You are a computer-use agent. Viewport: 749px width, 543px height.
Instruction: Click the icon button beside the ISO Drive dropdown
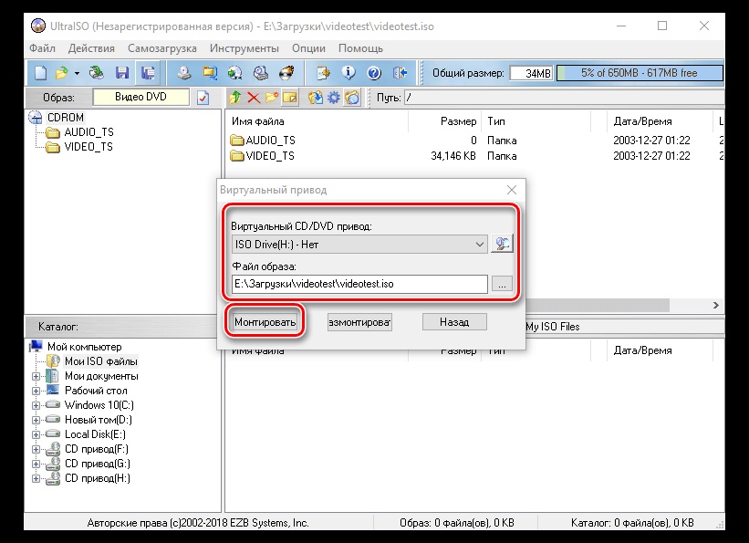502,244
